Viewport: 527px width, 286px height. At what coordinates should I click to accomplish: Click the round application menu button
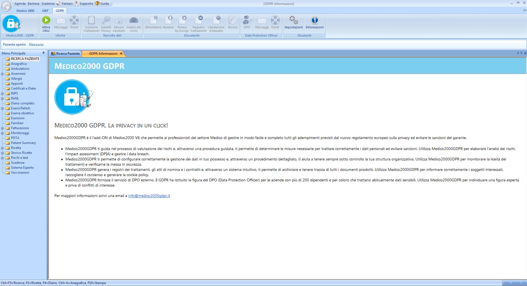click(6, 6)
